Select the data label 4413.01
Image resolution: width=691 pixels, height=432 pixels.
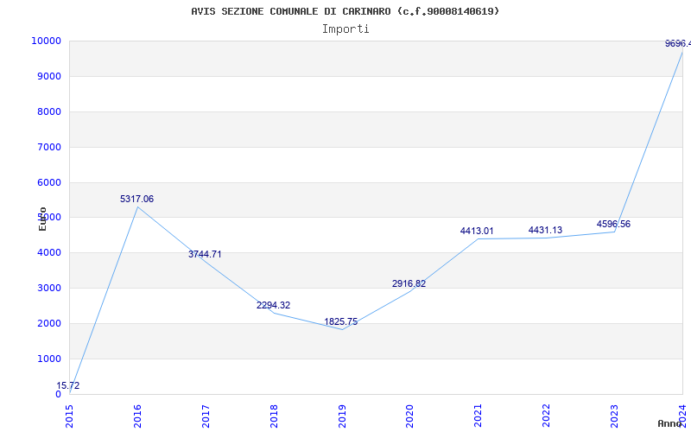477,231
